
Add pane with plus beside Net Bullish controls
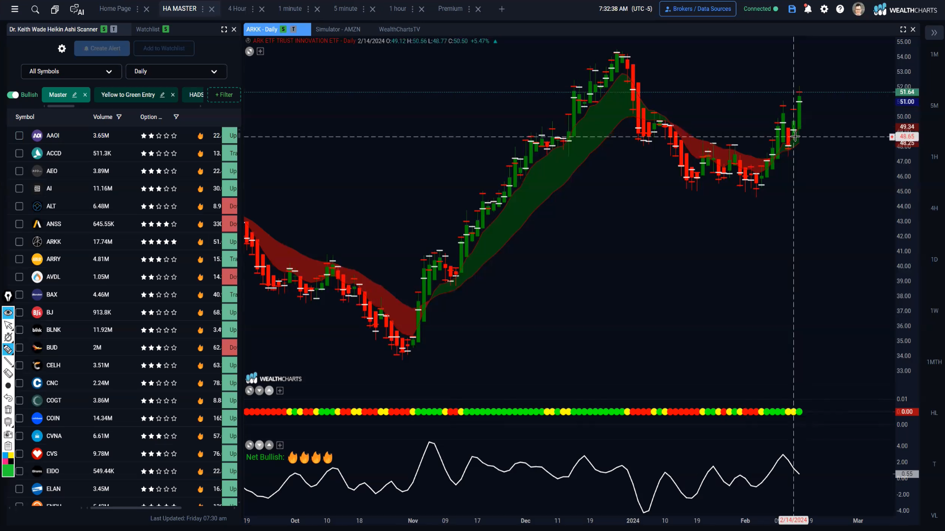280,445
